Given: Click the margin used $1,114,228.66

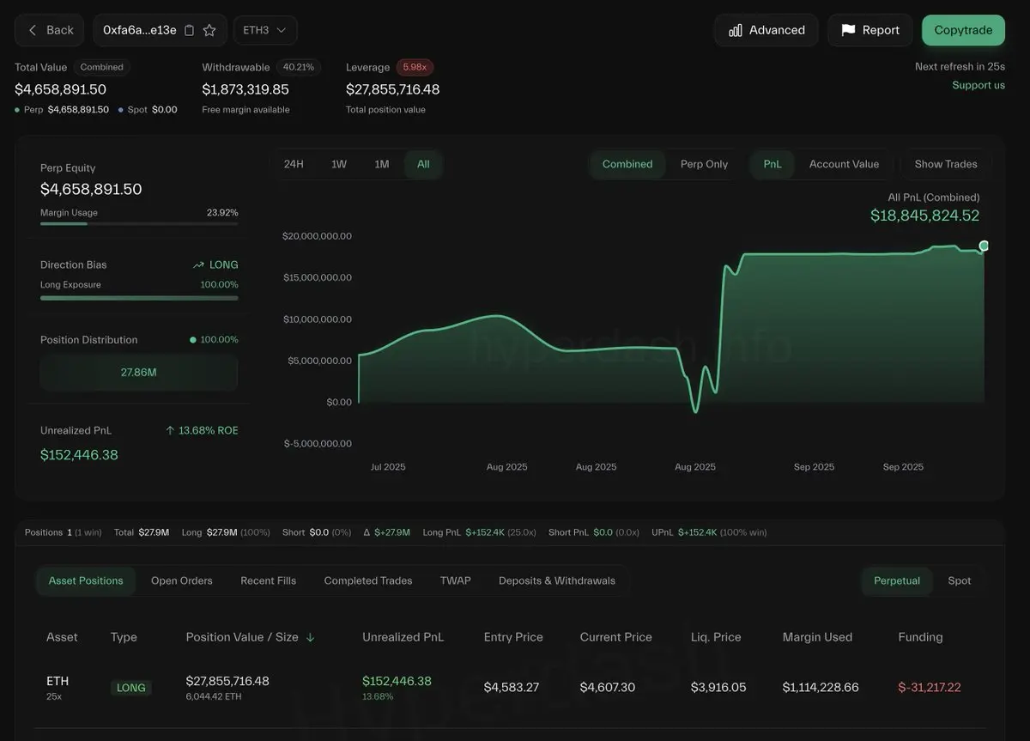Looking at the screenshot, I should [821, 687].
